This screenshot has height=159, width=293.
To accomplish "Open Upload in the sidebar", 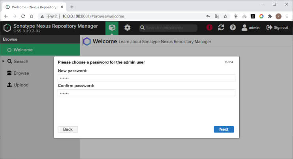I will click(18, 85).
